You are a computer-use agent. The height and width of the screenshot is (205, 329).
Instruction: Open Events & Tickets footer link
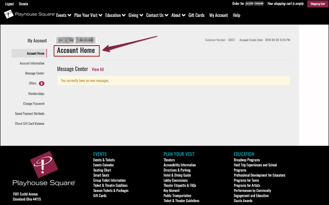pyautogui.click(x=104, y=160)
